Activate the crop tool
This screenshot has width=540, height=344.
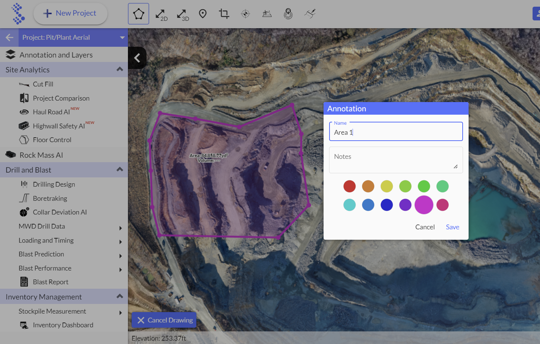(224, 14)
